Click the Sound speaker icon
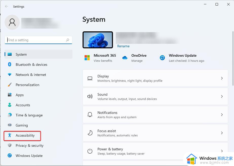Viewport: 234px width, 166px height. pos(90,96)
